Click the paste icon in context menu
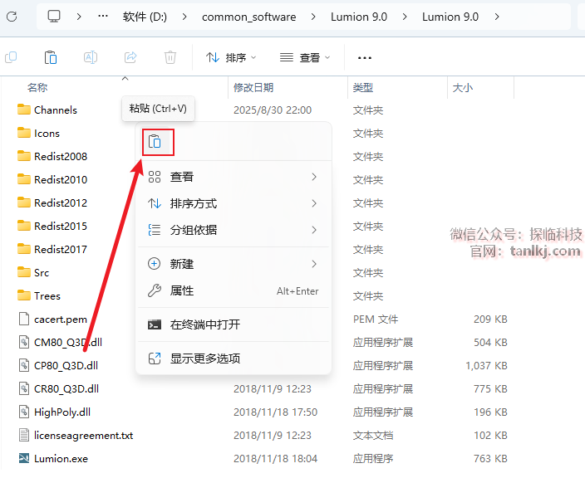 pyautogui.click(x=155, y=142)
